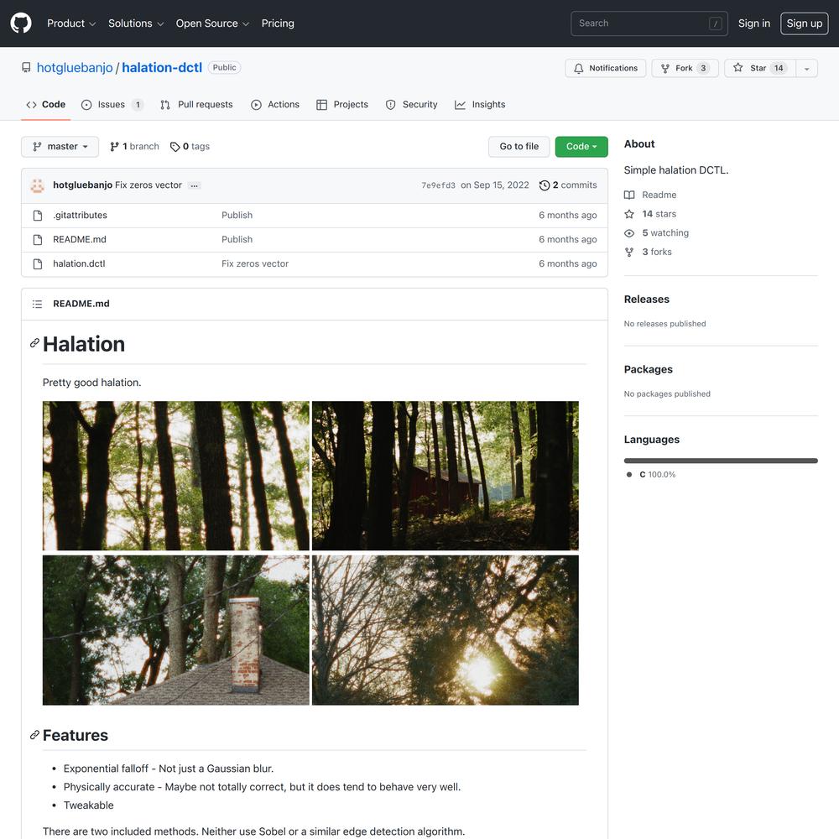Click the Security shield icon
The height and width of the screenshot is (839, 839).
[391, 105]
